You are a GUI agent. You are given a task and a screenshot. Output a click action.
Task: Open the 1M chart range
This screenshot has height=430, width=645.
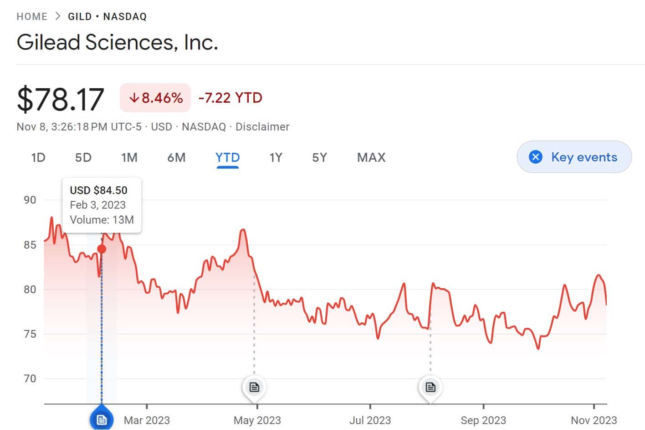[130, 157]
